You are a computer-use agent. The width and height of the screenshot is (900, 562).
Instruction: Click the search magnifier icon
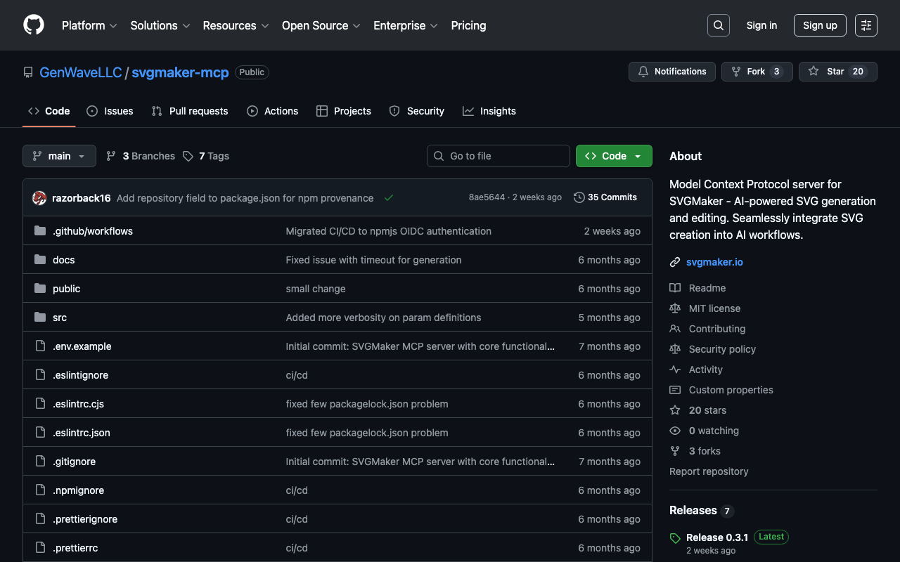click(718, 25)
